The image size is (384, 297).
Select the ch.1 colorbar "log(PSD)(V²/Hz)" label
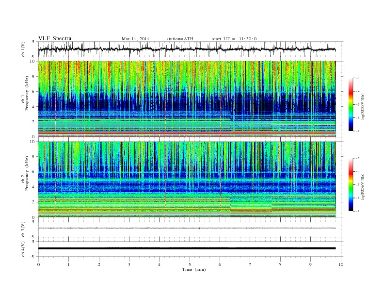click(x=363, y=106)
